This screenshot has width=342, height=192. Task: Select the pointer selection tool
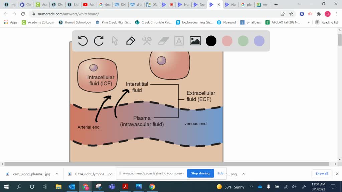coord(114,41)
